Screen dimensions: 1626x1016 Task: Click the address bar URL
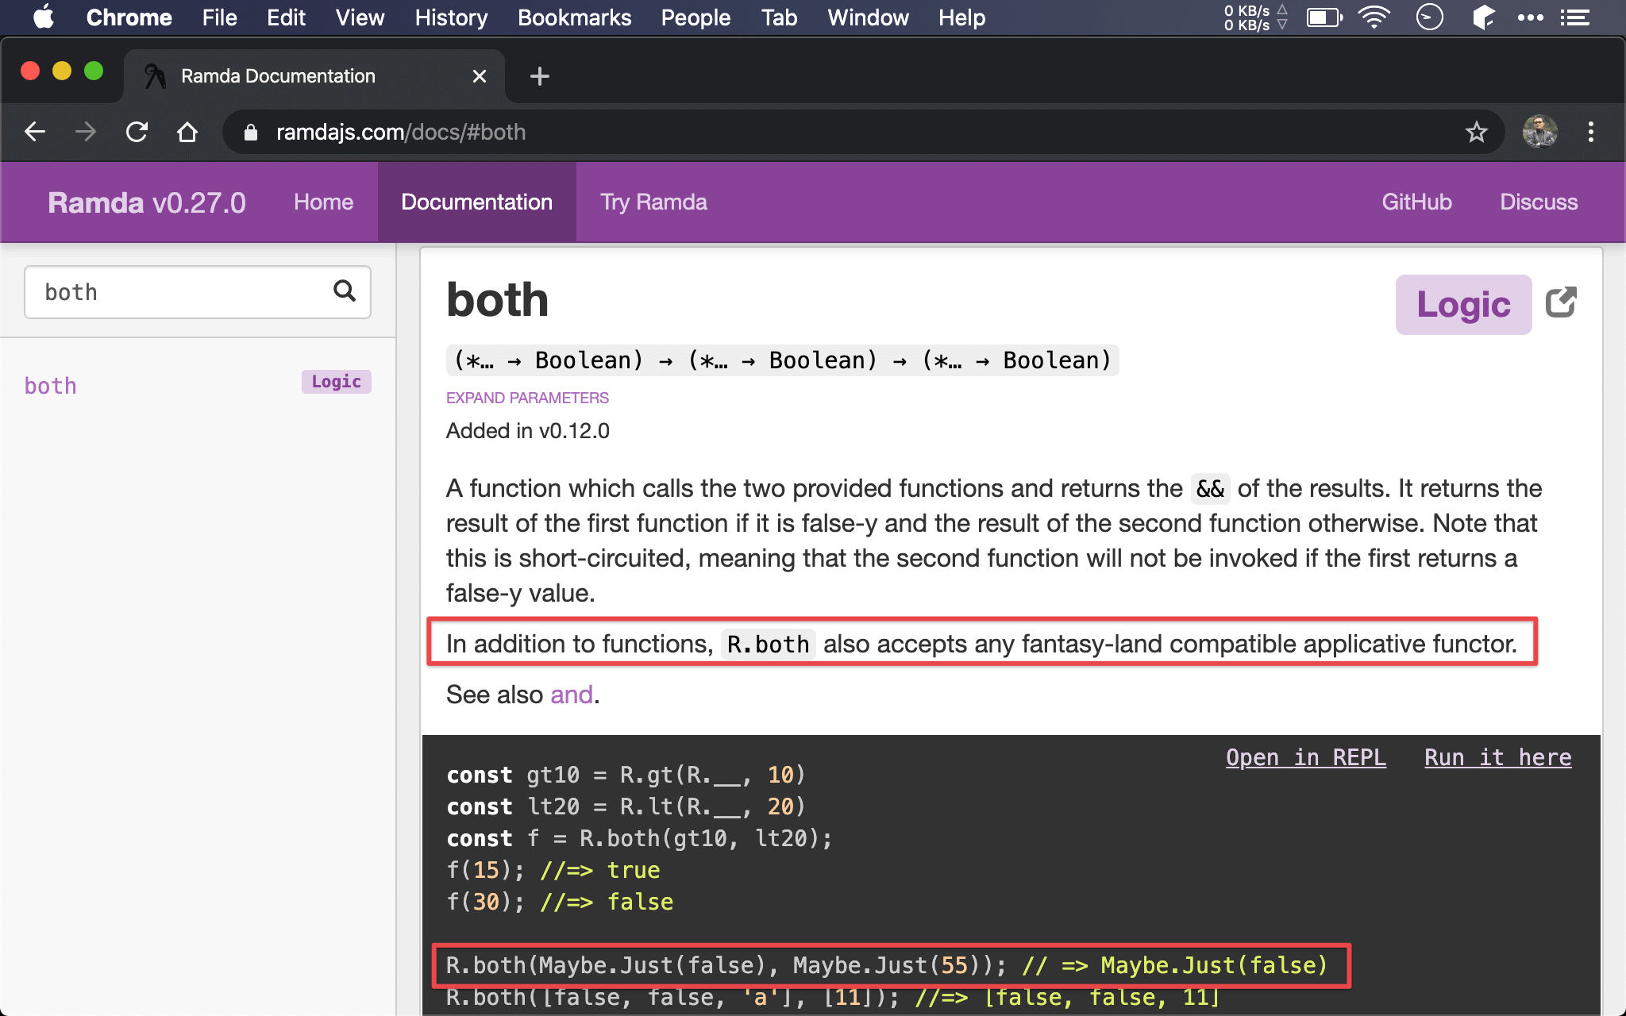pos(401,132)
